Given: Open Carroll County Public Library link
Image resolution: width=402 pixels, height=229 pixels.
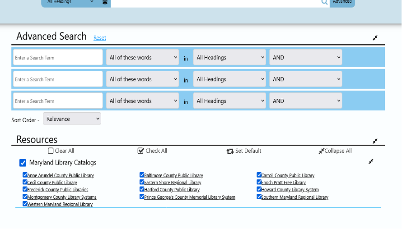Looking at the screenshot, I should click(288, 175).
